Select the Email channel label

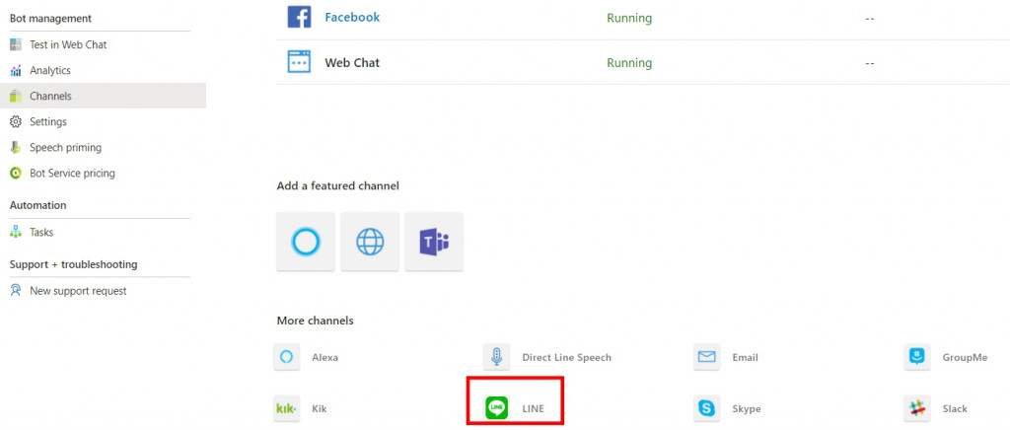click(746, 357)
